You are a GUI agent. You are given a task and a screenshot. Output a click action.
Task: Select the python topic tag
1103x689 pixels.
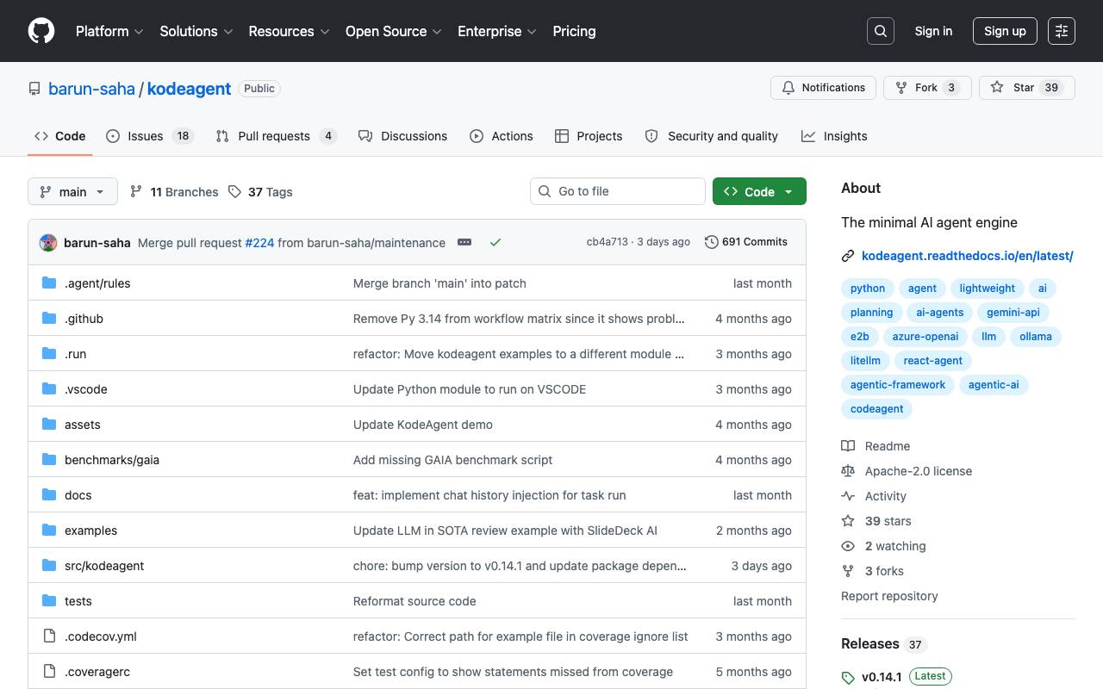[x=868, y=289]
